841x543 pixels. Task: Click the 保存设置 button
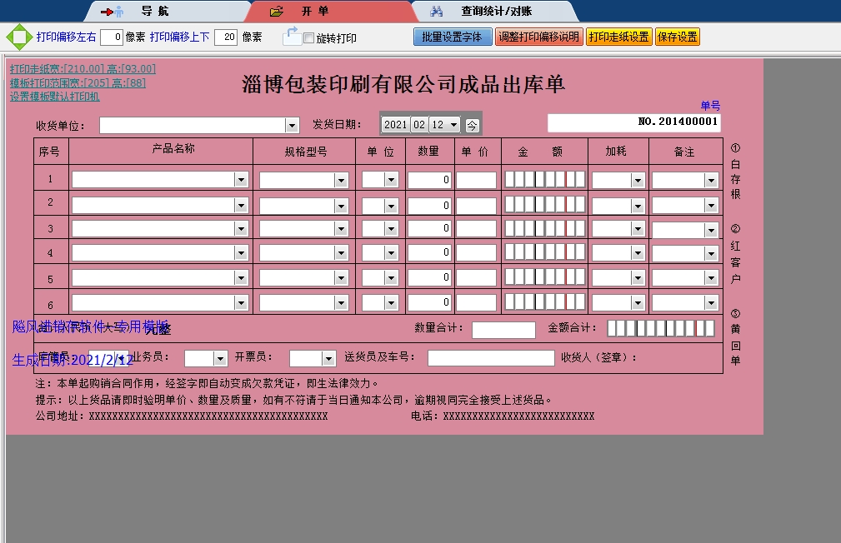pyautogui.click(x=678, y=37)
